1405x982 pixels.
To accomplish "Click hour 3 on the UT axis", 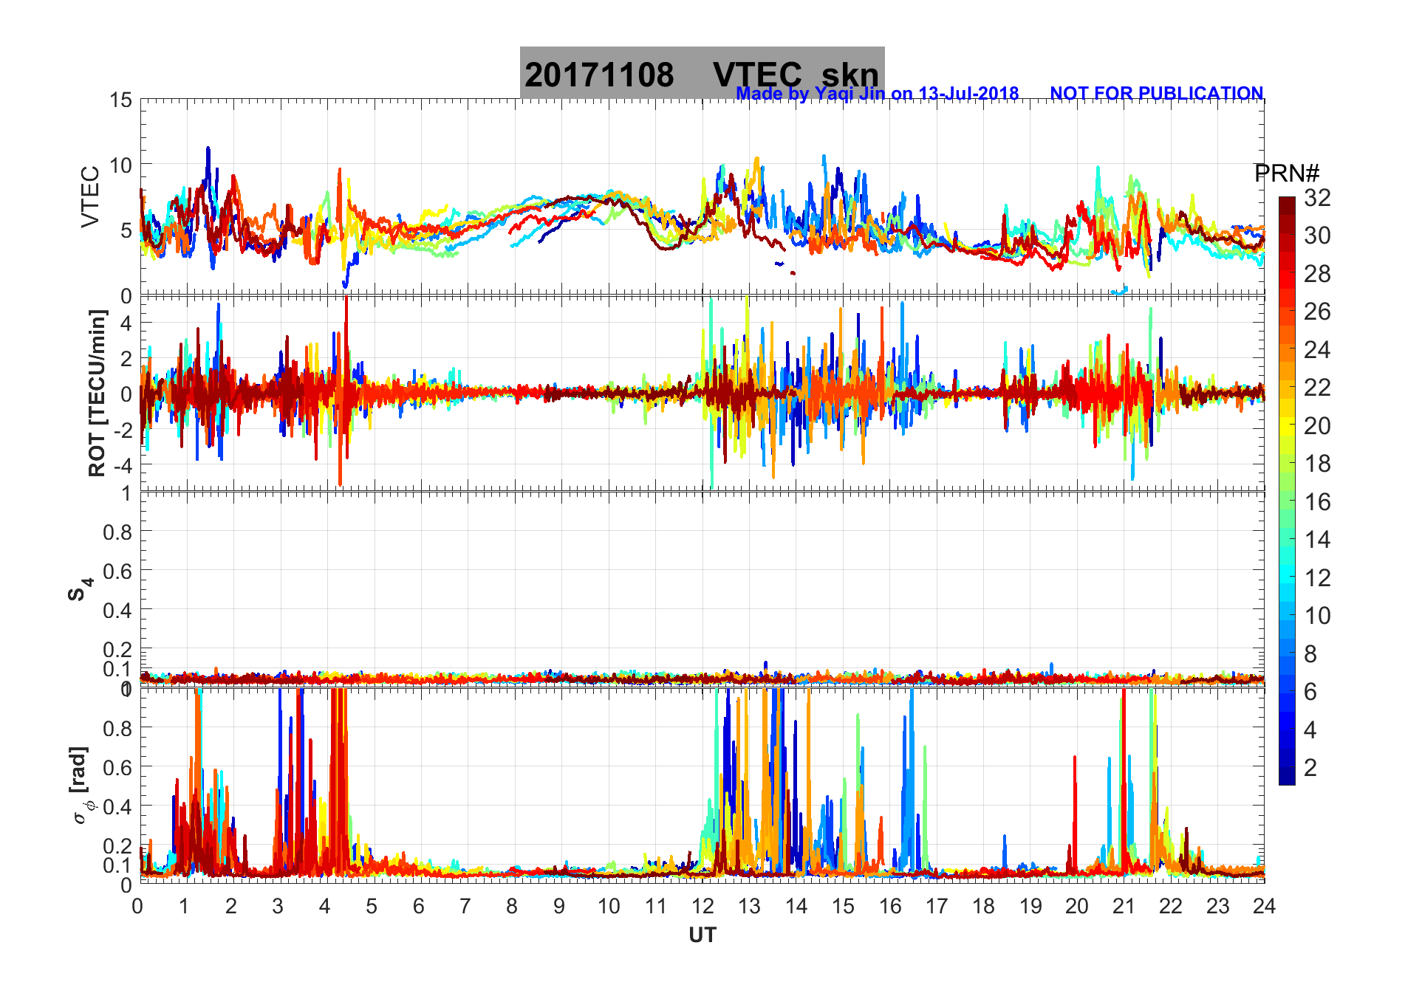I will 278,907.
